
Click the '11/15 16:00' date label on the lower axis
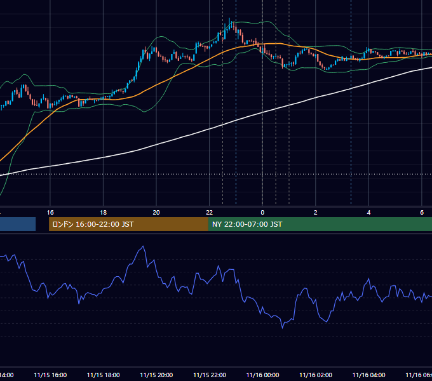(x=50, y=375)
